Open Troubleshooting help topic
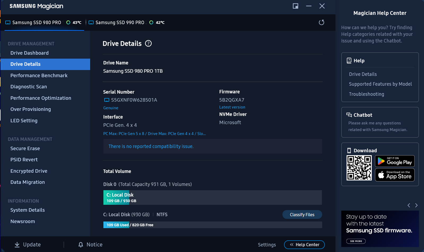Viewport: 424px width, 252px height. click(x=366, y=94)
